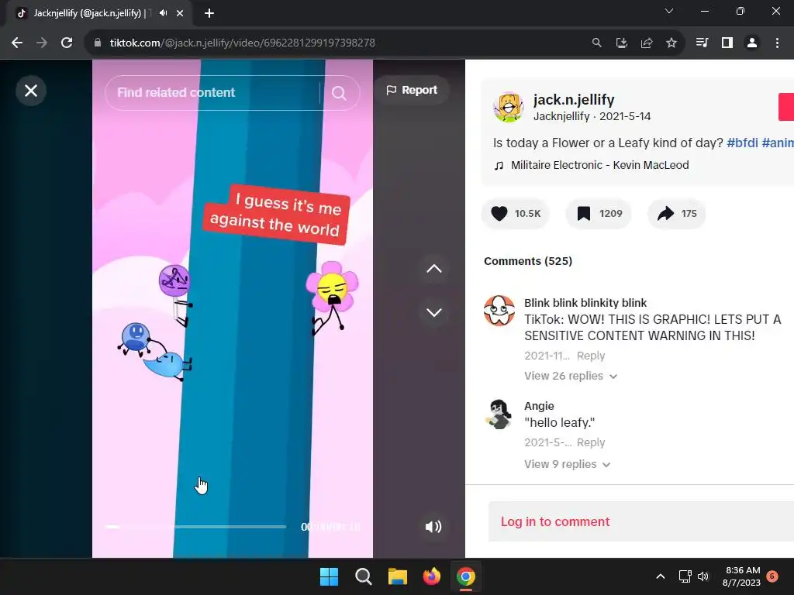Share this page from address bar

pyautogui.click(x=647, y=43)
